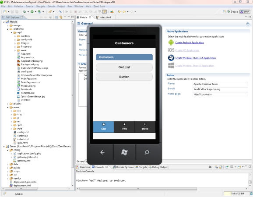Select the Three tab in phone navbar
This screenshot has height=197, width=253.
tap(145, 127)
